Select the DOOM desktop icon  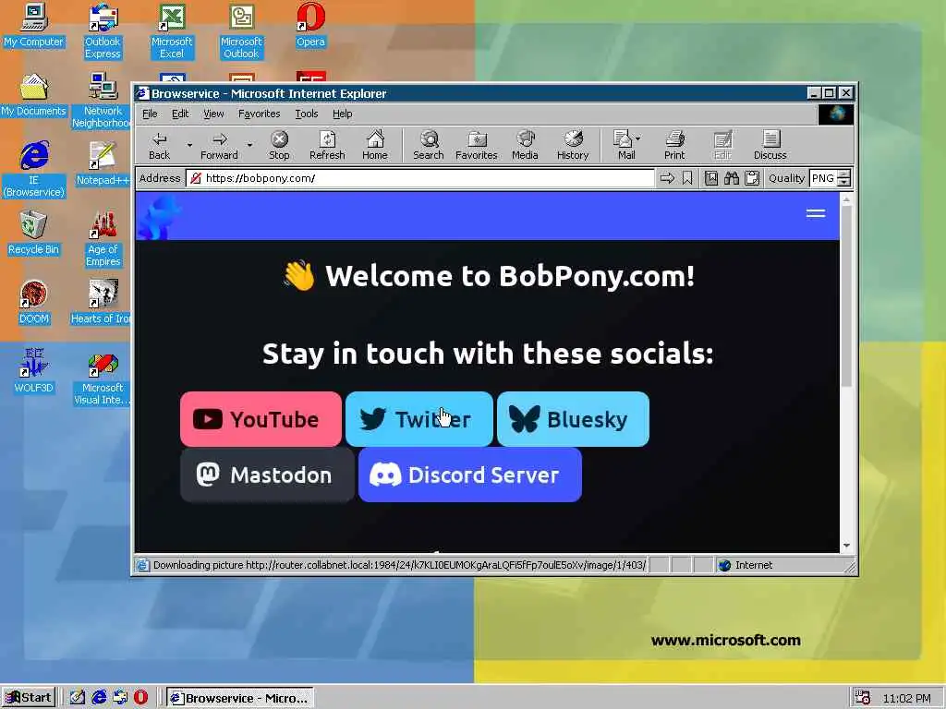pyautogui.click(x=34, y=303)
